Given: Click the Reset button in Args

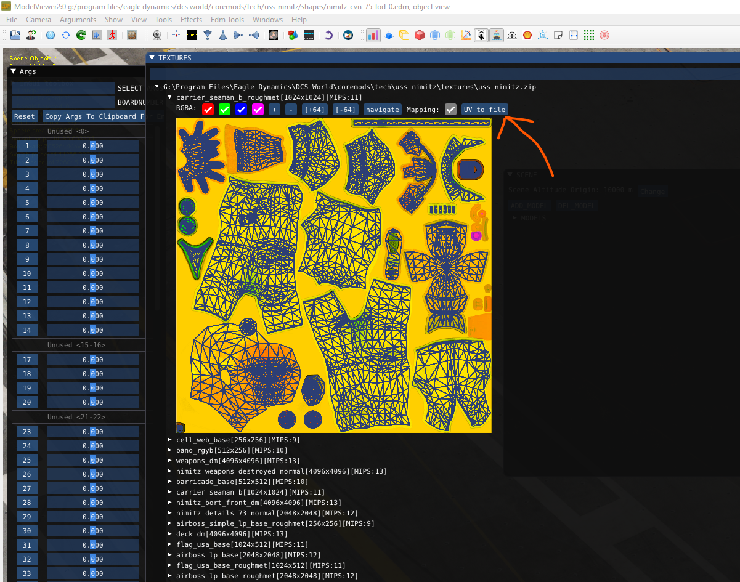Looking at the screenshot, I should (25, 116).
